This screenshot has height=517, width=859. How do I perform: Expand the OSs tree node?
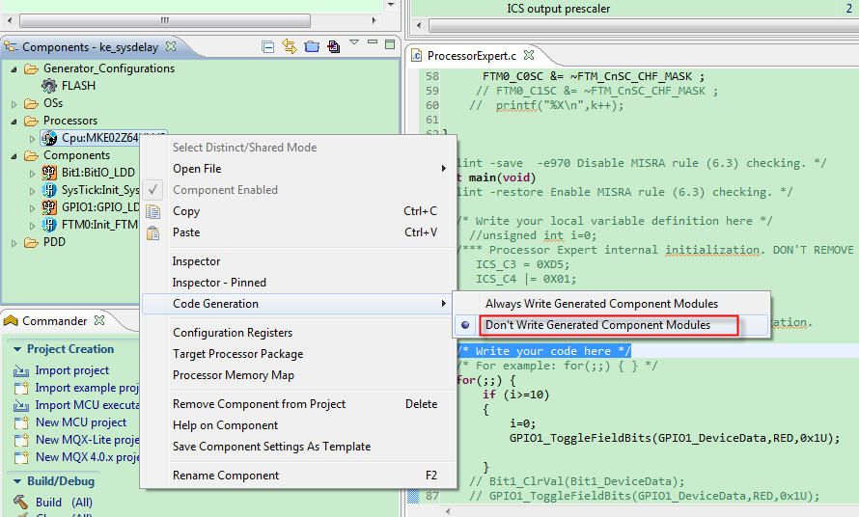pyautogui.click(x=14, y=104)
